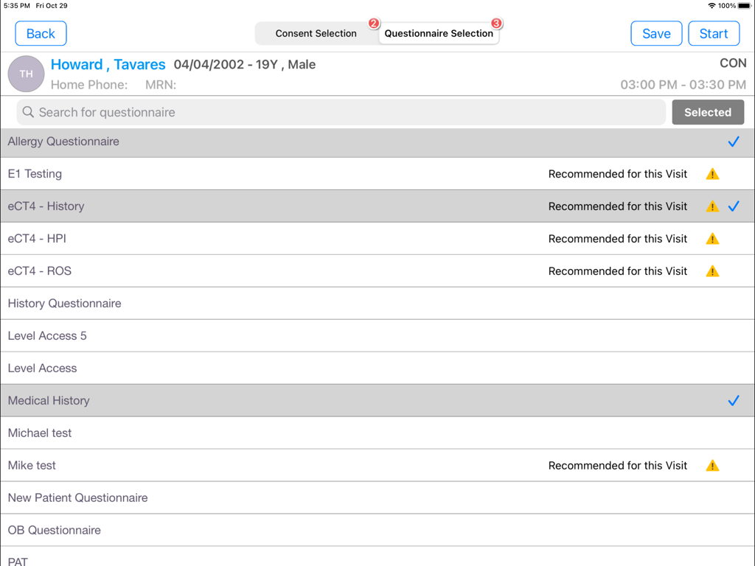Image resolution: width=755 pixels, height=566 pixels.
Task: Tap the search magnifier icon
Action: pyautogui.click(x=28, y=112)
